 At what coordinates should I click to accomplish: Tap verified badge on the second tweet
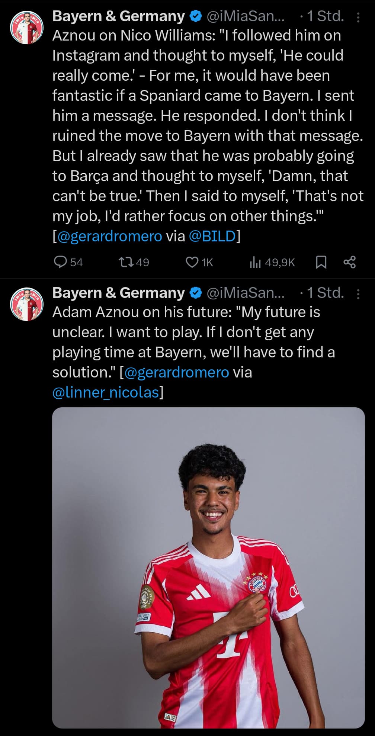click(196, 293)
